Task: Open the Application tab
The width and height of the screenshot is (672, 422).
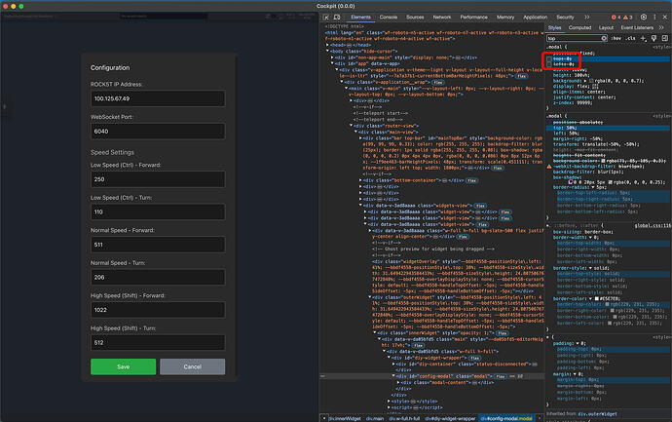Action: tap(536, 18)
